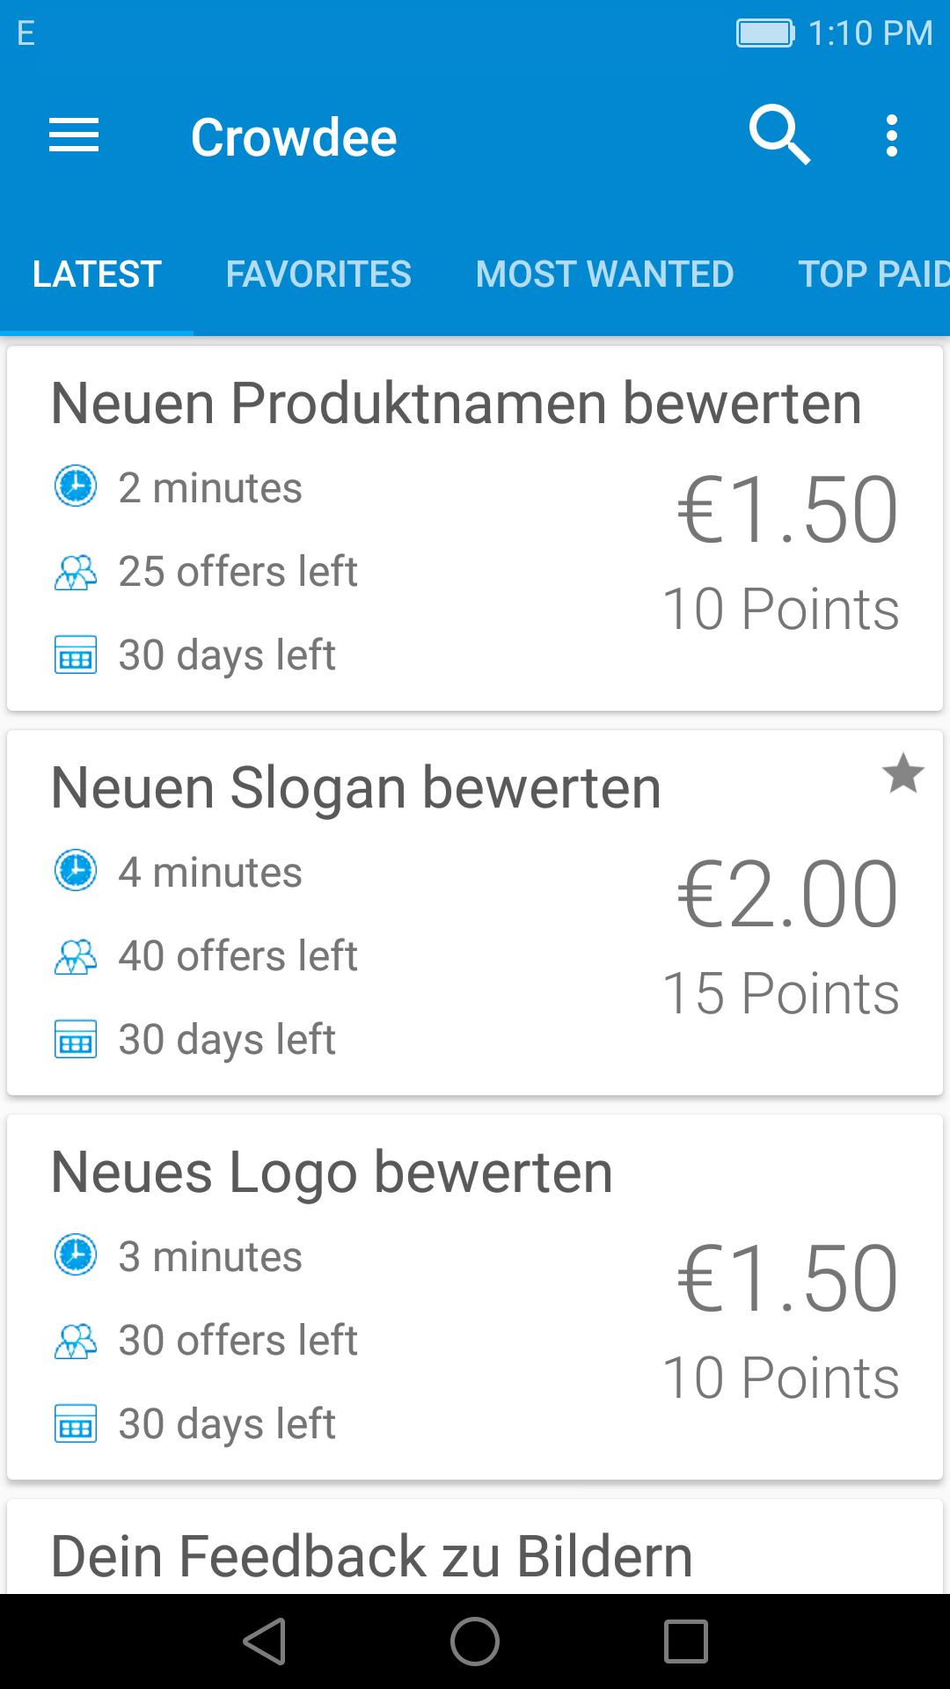Open Dein Feedback zu Bildern card

pos(372,1555)
